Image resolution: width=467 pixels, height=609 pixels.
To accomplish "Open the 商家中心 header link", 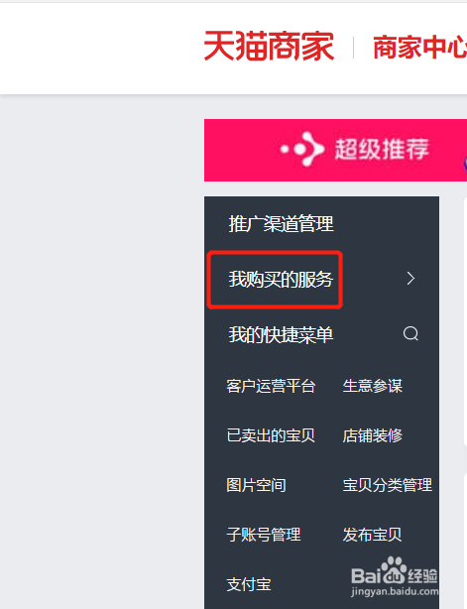I will tap(419, 47).
